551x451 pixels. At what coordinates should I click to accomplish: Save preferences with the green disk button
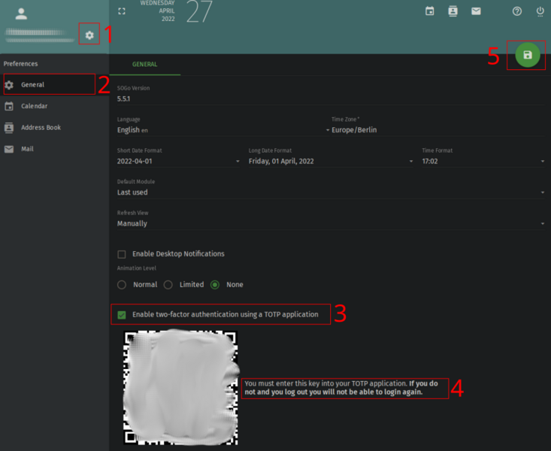(x=528, y=55)
